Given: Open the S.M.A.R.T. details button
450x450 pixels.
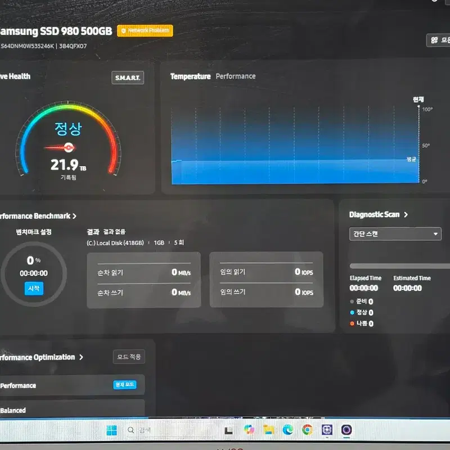Looking at the screenshot, I should click(128, 78).
